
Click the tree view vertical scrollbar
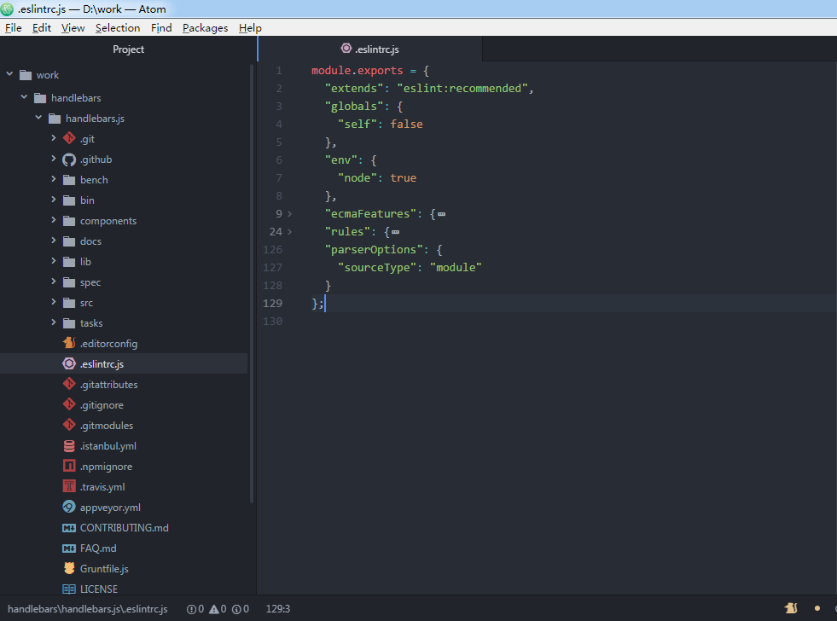pyautogui.click(x=252, y=282)
